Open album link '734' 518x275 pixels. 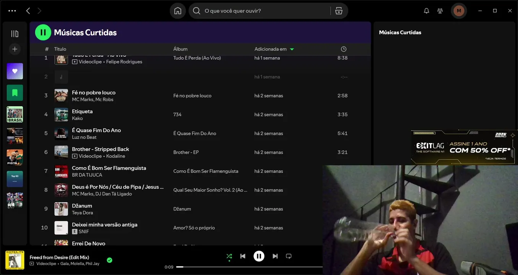177,115
